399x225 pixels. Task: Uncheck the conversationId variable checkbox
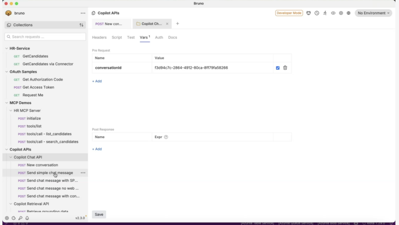(x=277, y=68)
